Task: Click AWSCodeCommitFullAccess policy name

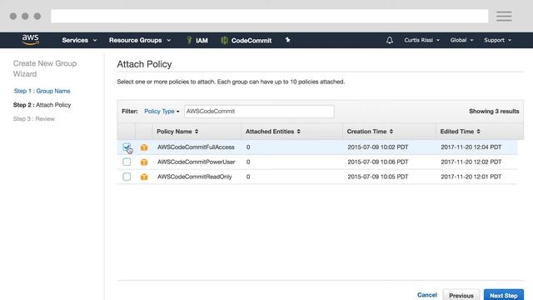Action: click(x=196, y=147)
